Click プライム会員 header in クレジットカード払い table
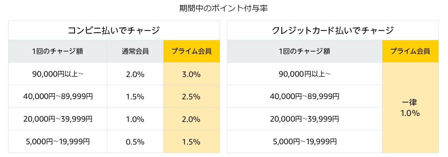The width and height of the screenshot is (448, 157). [410, 51]
